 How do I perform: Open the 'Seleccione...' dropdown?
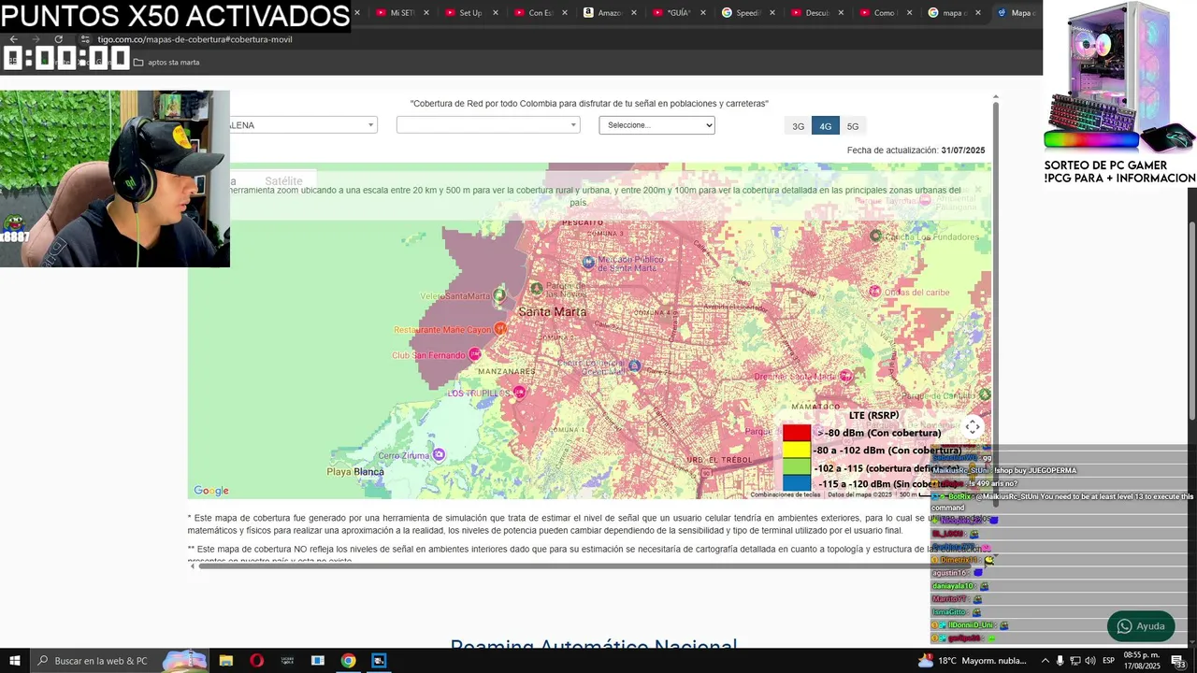click(x=656, y=125)
